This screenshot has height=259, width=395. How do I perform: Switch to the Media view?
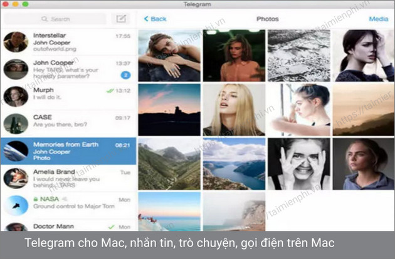point(378,19)
